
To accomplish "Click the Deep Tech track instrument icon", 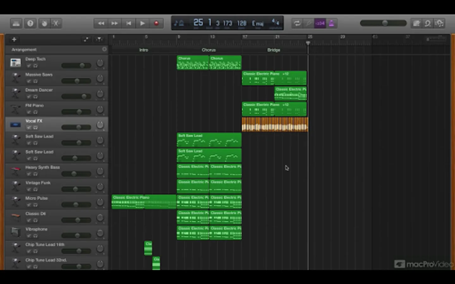I will (x=15, y=62).
